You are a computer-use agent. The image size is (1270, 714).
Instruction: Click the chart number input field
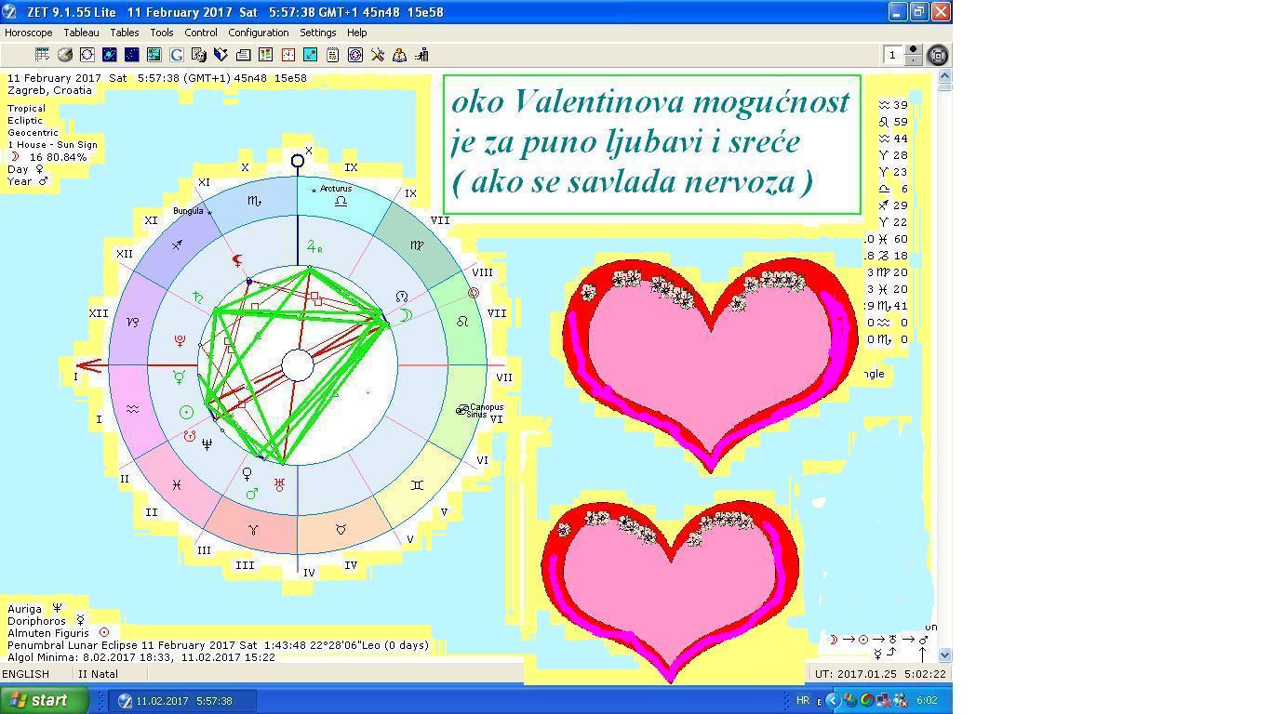coord(893,56)
